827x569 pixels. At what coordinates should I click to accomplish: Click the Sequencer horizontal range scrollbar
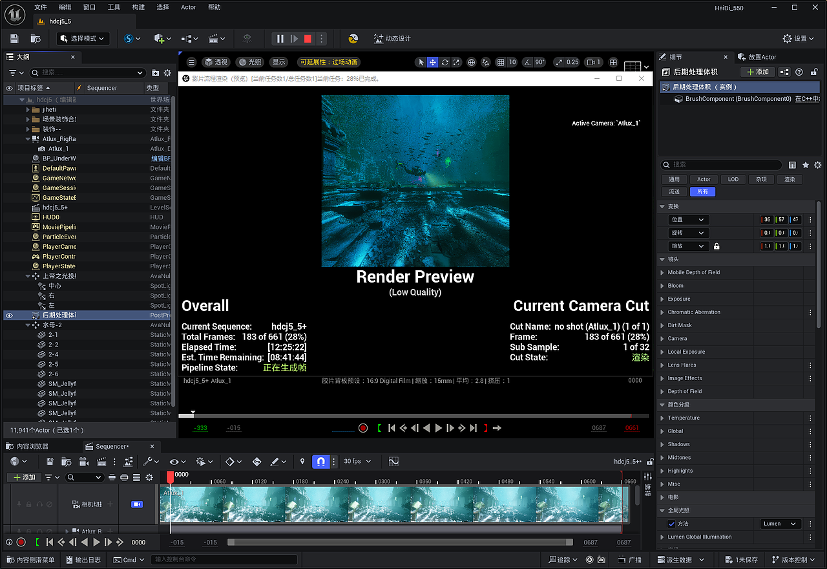click(x=400, y=542)
